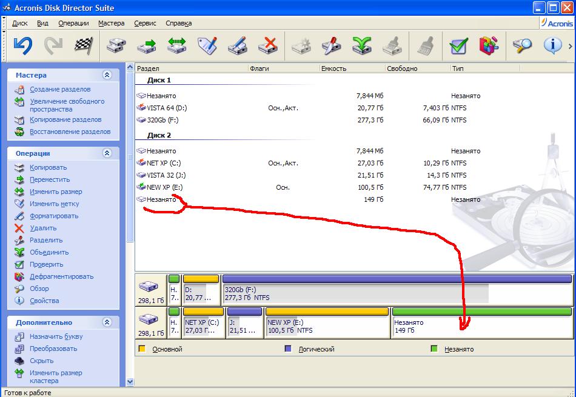Click the Split partition knife icon
Viewport: 576px width, 397px height.
pyautogui.click(x=331, y=45)
